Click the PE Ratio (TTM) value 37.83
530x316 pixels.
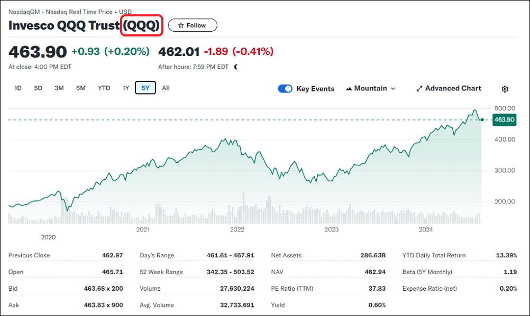click(377, 289)
